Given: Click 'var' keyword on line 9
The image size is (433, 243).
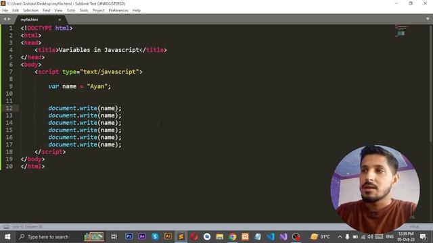Looking at the screenshot, I should tap(53, 86).
